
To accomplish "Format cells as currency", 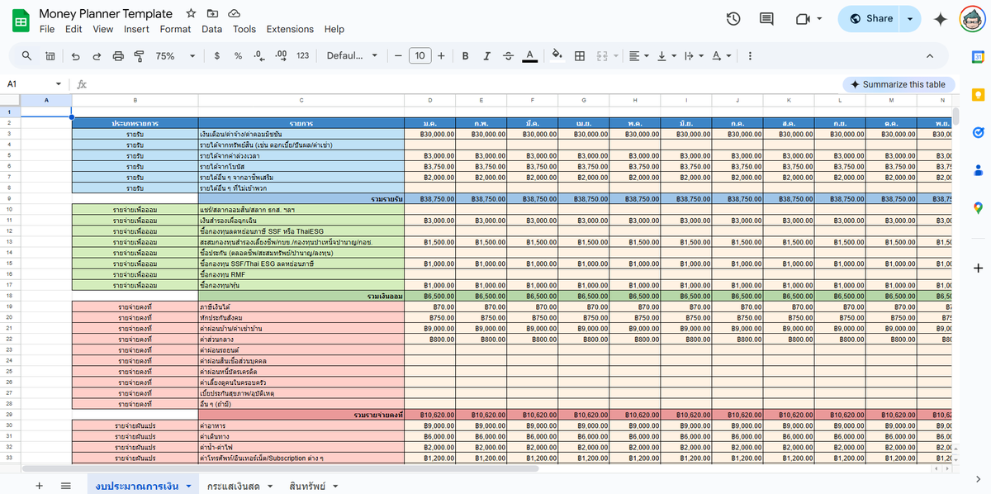I will (216, 56).
